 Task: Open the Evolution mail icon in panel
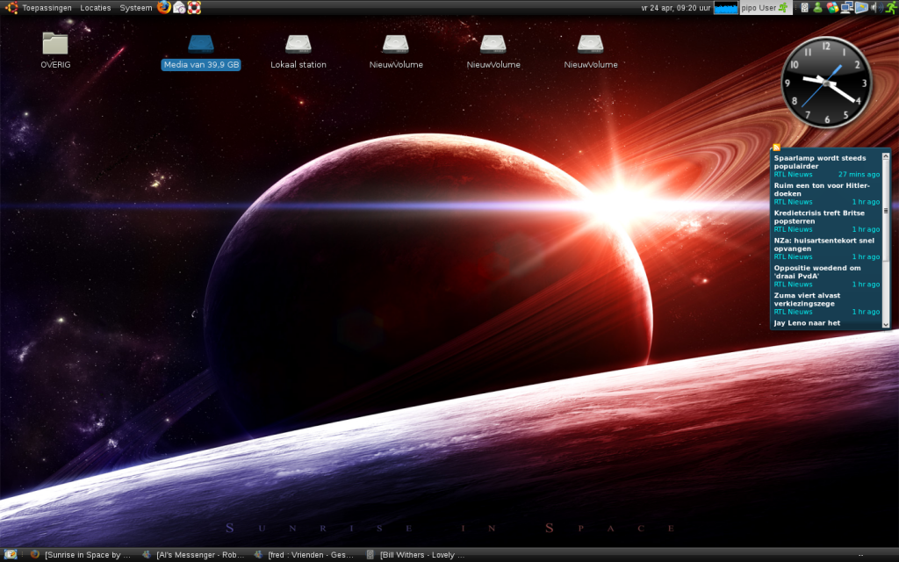click(x=179, y=8)
